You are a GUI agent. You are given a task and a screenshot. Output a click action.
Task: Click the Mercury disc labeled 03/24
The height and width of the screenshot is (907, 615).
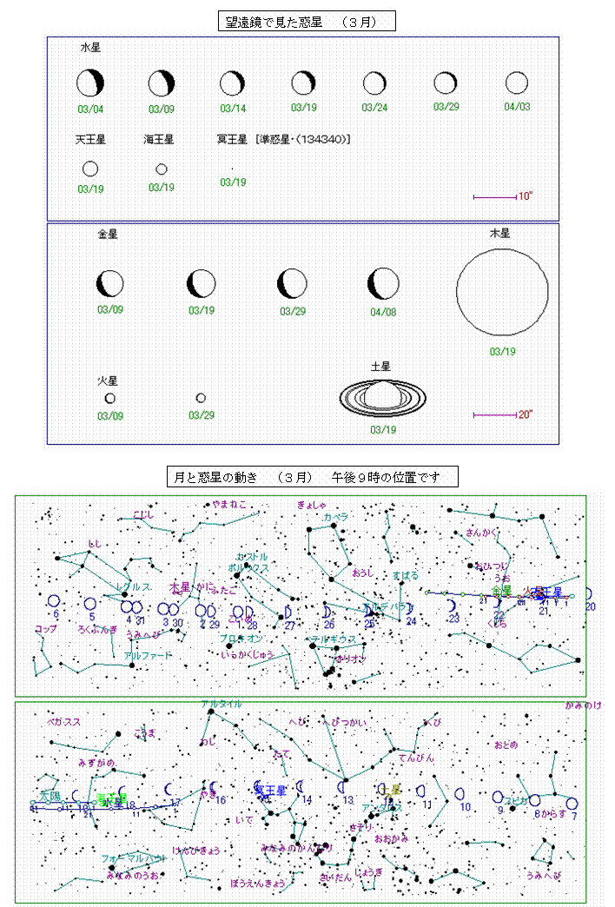click(374, 83)
